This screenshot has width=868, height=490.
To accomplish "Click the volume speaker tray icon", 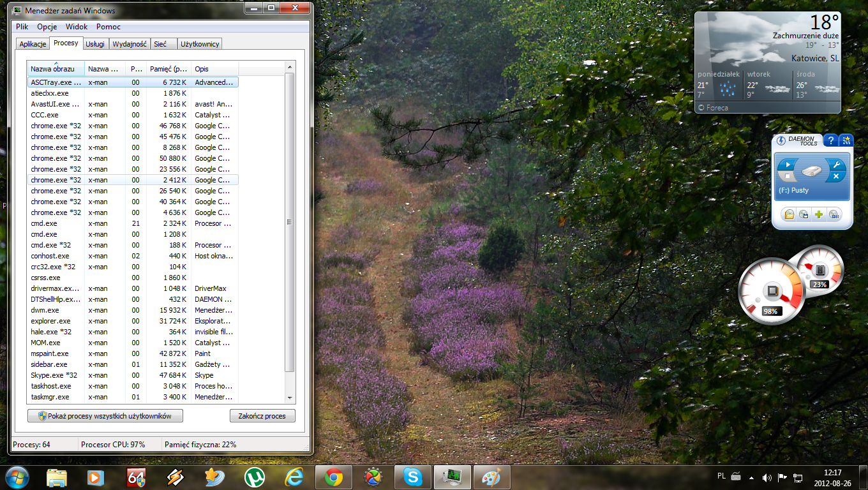I will point(767,477).
